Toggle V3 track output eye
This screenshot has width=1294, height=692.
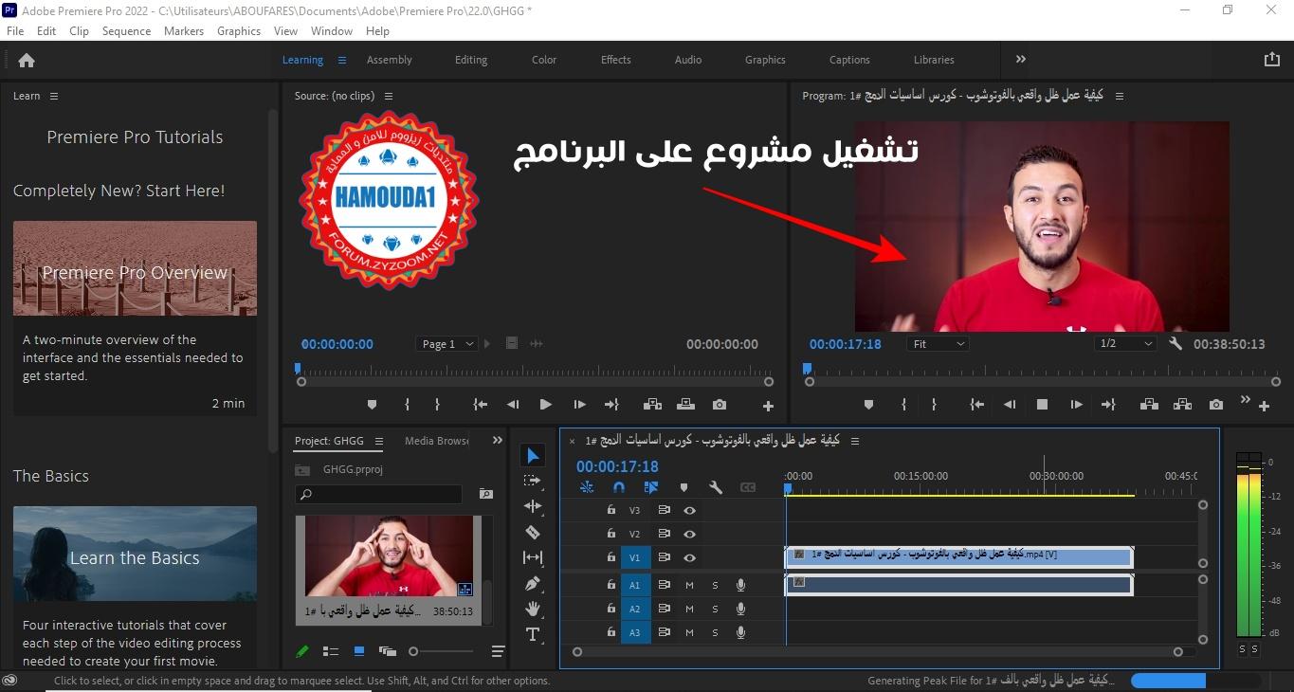pyautogui.click(x=690, y=510)
